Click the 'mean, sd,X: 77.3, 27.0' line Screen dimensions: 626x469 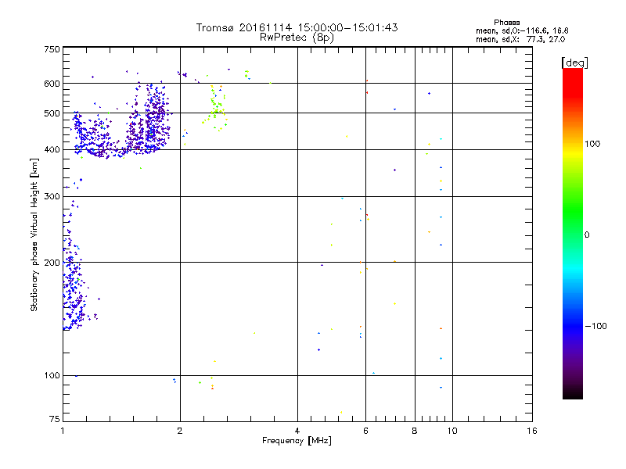(520, 39)
